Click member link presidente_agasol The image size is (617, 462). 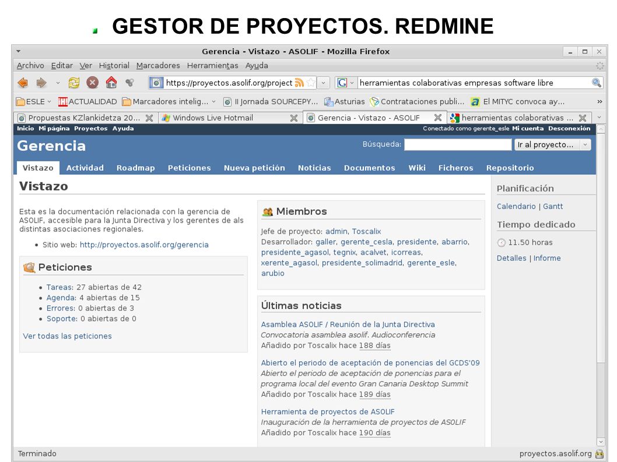tap(295, 252)
